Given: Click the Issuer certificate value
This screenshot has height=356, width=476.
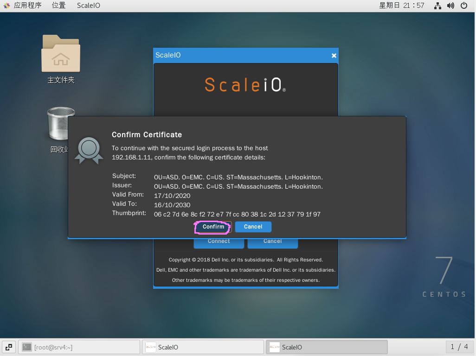Looking at the screenshot, I should click(x=238, y=186).
